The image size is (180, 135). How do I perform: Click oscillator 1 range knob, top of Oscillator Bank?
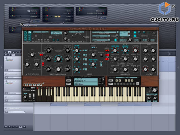48,50
